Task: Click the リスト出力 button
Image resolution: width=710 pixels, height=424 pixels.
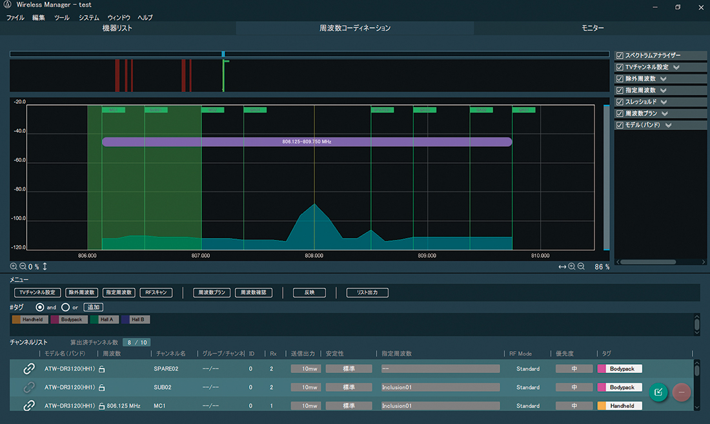Action: (367, 293)
